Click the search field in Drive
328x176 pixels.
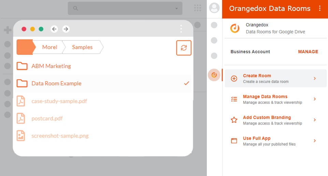point(125,9)
